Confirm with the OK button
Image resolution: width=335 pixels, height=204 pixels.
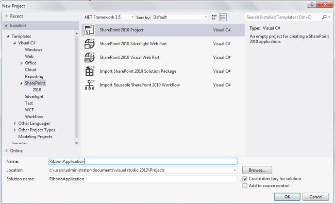(287, 197)
